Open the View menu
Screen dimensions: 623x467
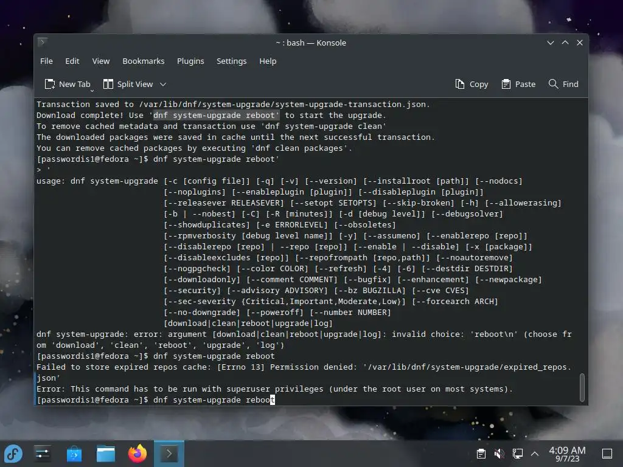[x=100, y=61]
